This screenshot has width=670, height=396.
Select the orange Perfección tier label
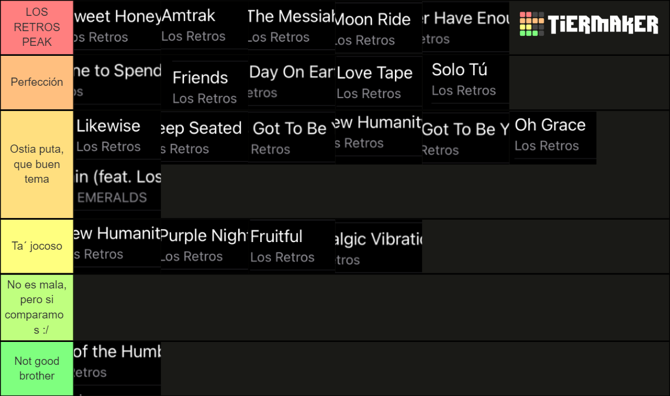tap(37, 82)
